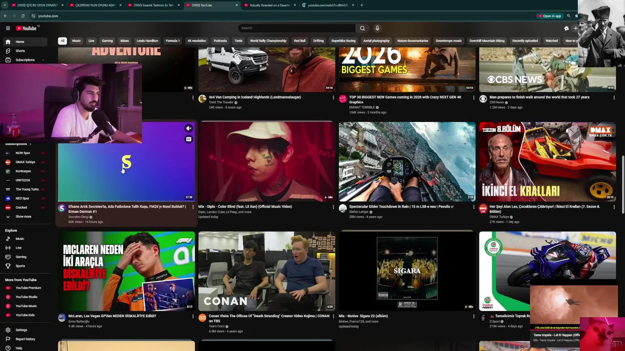
Task: Click the page vertical scrollbar
Action: click(623, 185)
